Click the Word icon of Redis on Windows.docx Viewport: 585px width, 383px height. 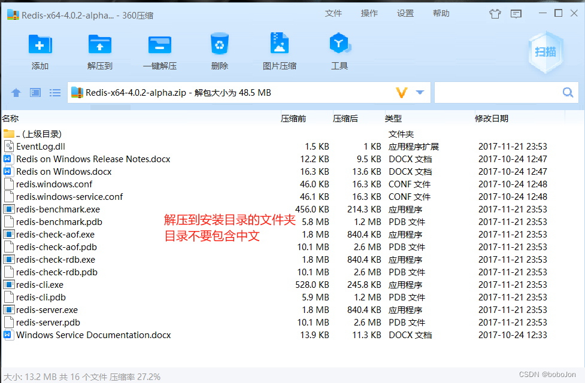click(8, 172)
